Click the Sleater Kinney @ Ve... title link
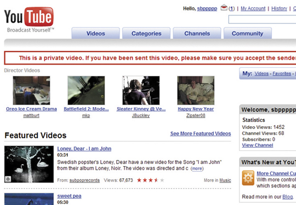The height and width of the screenshot is (205, 296). (141, 109)
